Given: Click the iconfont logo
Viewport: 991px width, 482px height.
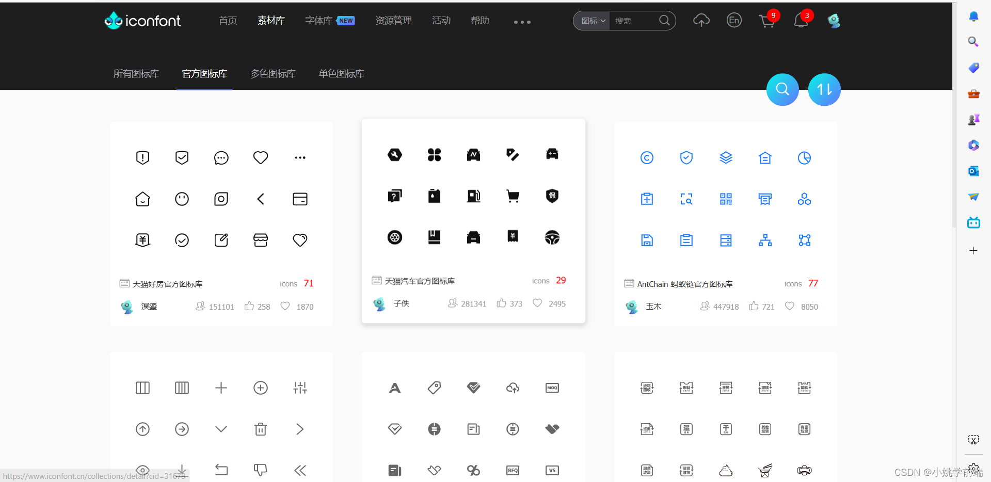Looking at the screenshot, I should [x=142, y=21].
